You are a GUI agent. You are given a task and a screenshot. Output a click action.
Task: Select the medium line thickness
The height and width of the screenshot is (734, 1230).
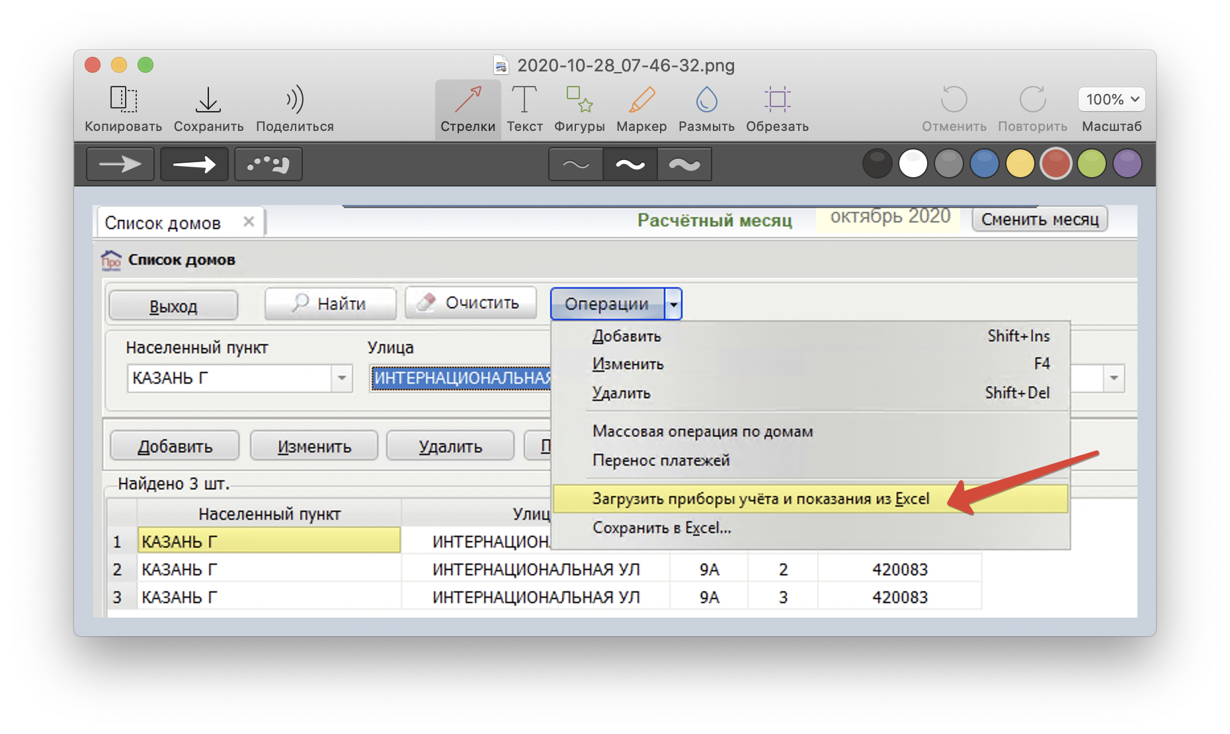click(630, 164)
